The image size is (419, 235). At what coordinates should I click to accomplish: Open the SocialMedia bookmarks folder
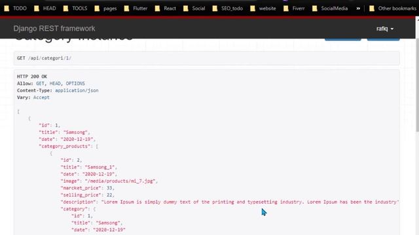(330, 8)
